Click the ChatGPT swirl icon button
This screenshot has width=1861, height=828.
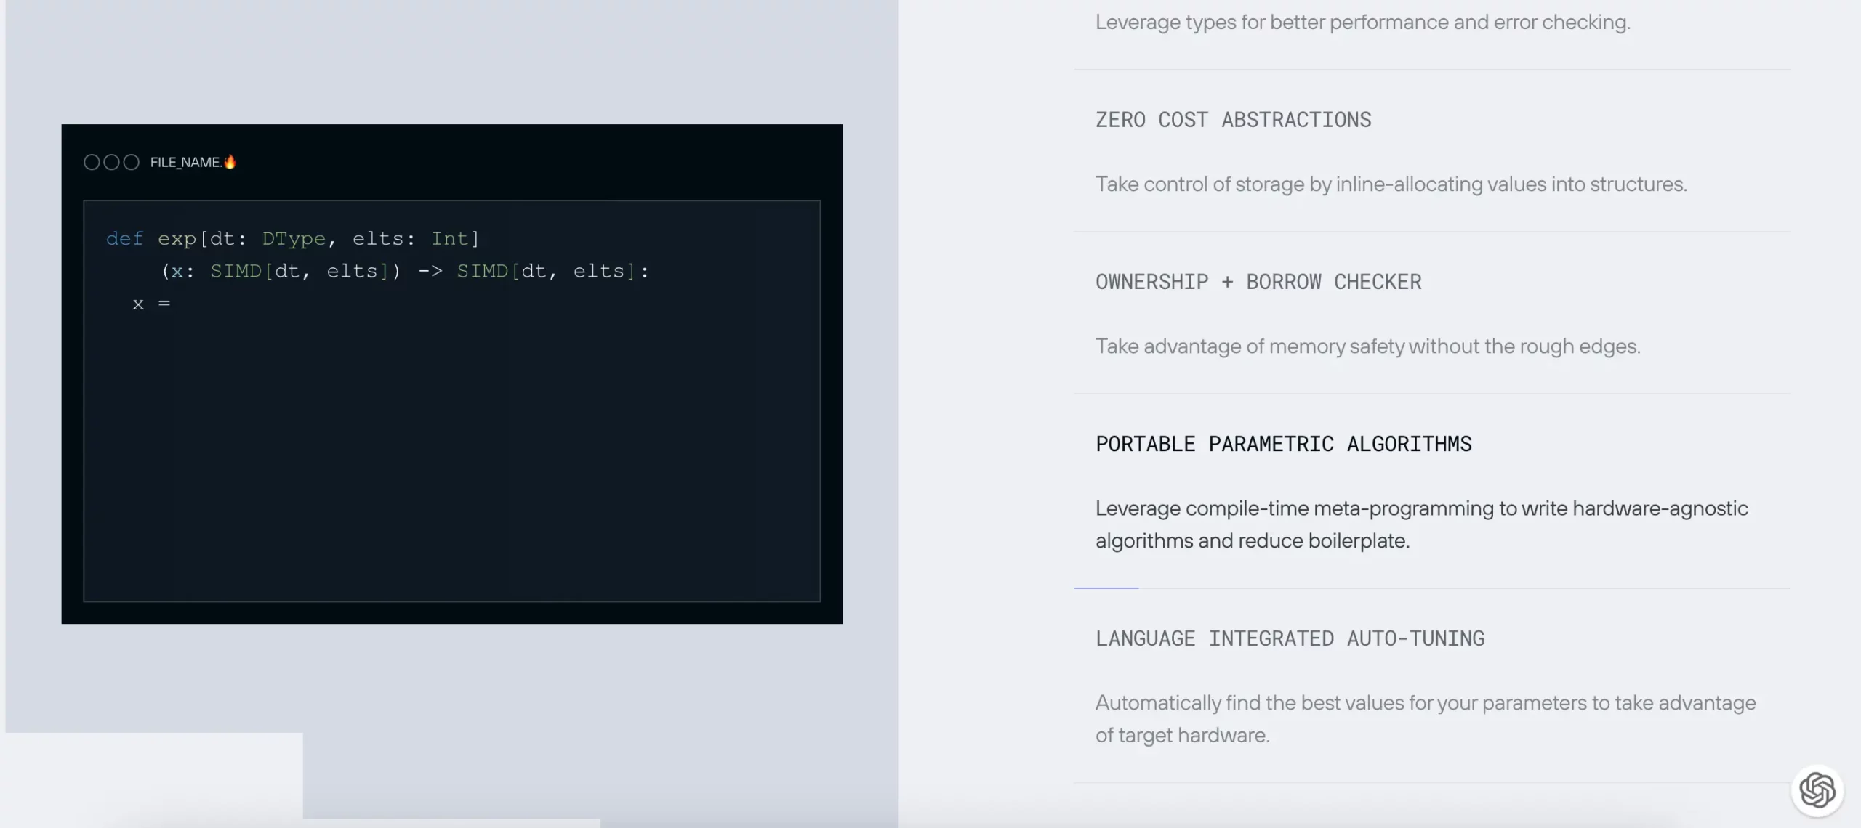click(1817, 790)
